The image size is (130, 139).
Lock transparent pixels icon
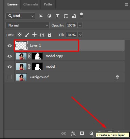[x=19, y=35]
